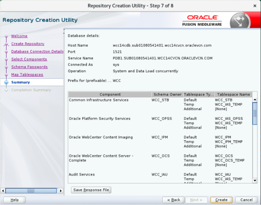Click sidebar horizontal scrollbar right arrow
The image size is (261, 205).
pos(61,191)
